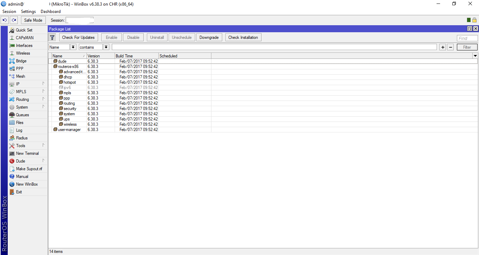479x255 pixels.
Task: Click the Session input field
Action: coord(80,20)
